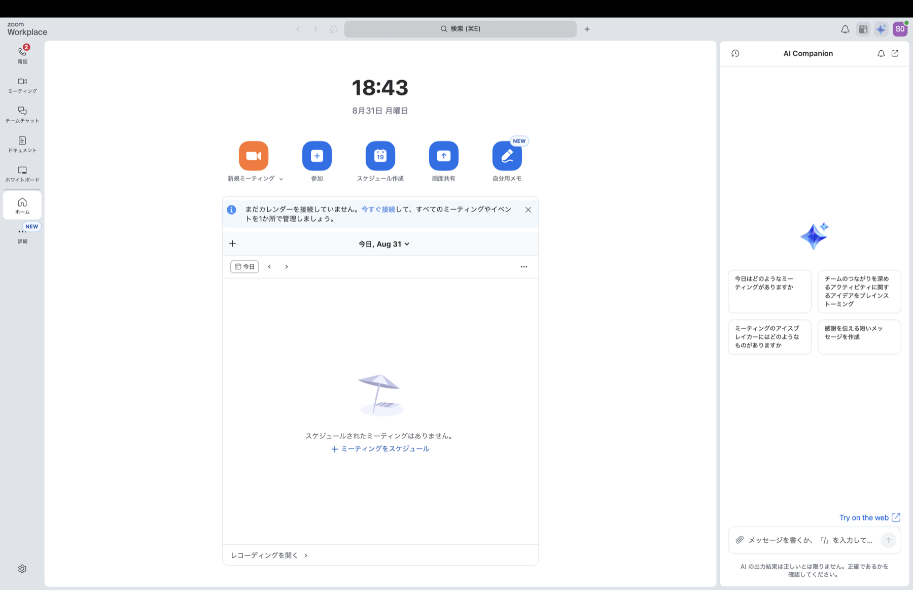This screenshot has height=590, width=913.
Task: Click the 参加 join icon
Action: (x=317, y=156)
